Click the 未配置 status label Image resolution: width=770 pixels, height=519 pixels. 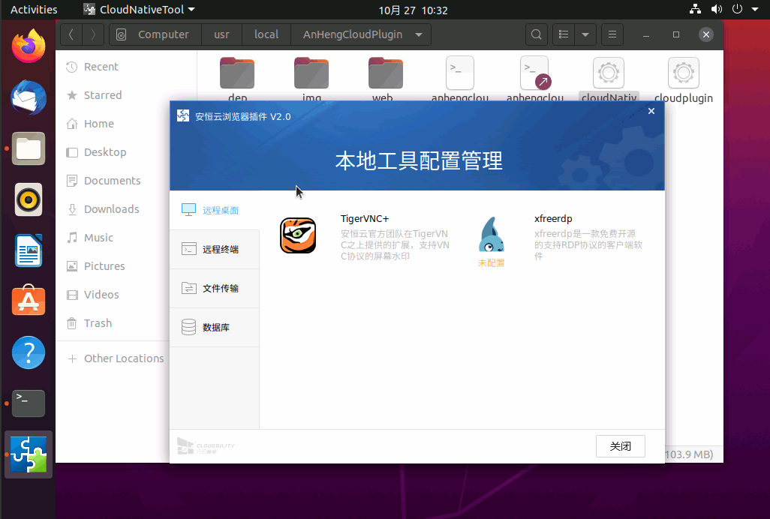(491, 263)
